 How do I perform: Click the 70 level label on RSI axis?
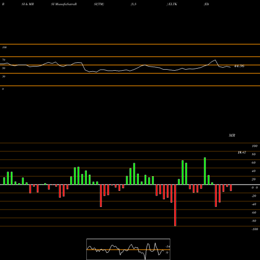tap(4, 60)
